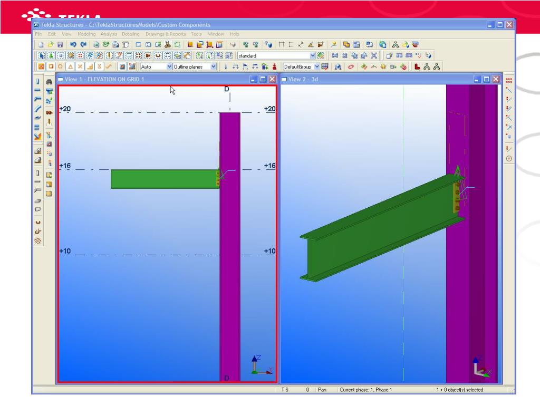This screenshot has height=405, width=540.
Task: Toggle snap to end points square switch
Action: point(51,66)
